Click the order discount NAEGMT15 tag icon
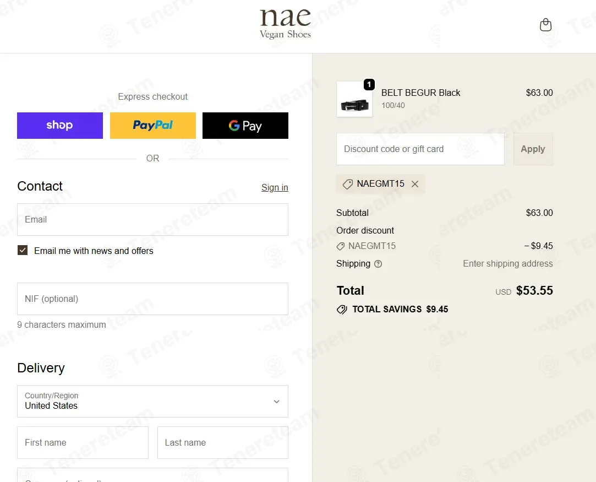 click(341, 246)
